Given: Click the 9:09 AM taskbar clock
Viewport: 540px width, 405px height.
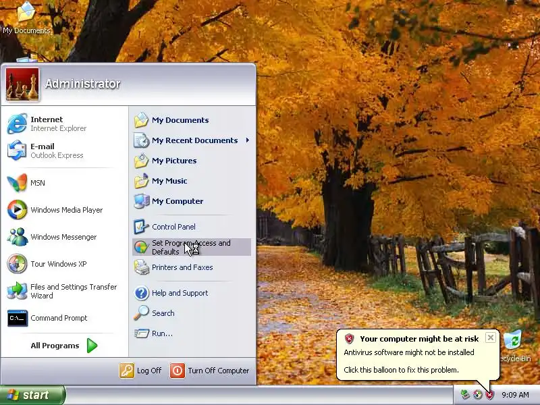Looking at the screenshot, I should click(x=515, y=395).
